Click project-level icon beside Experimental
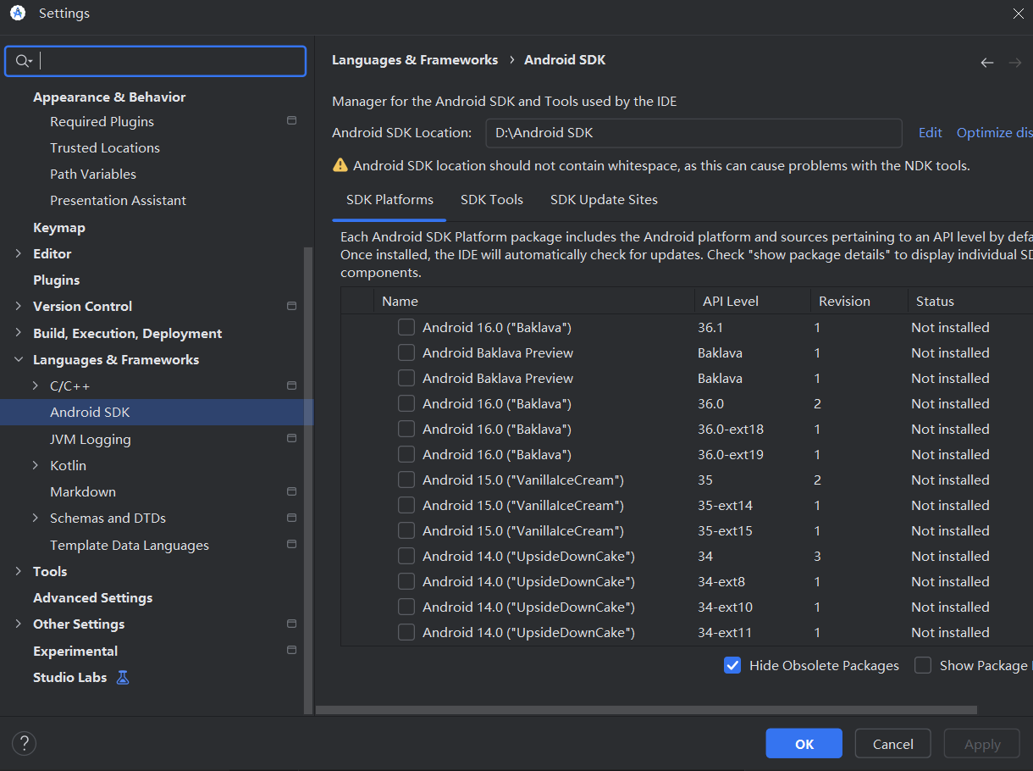Image resolution: width=1033 pixels, height=771 pixels. [291, 651]
